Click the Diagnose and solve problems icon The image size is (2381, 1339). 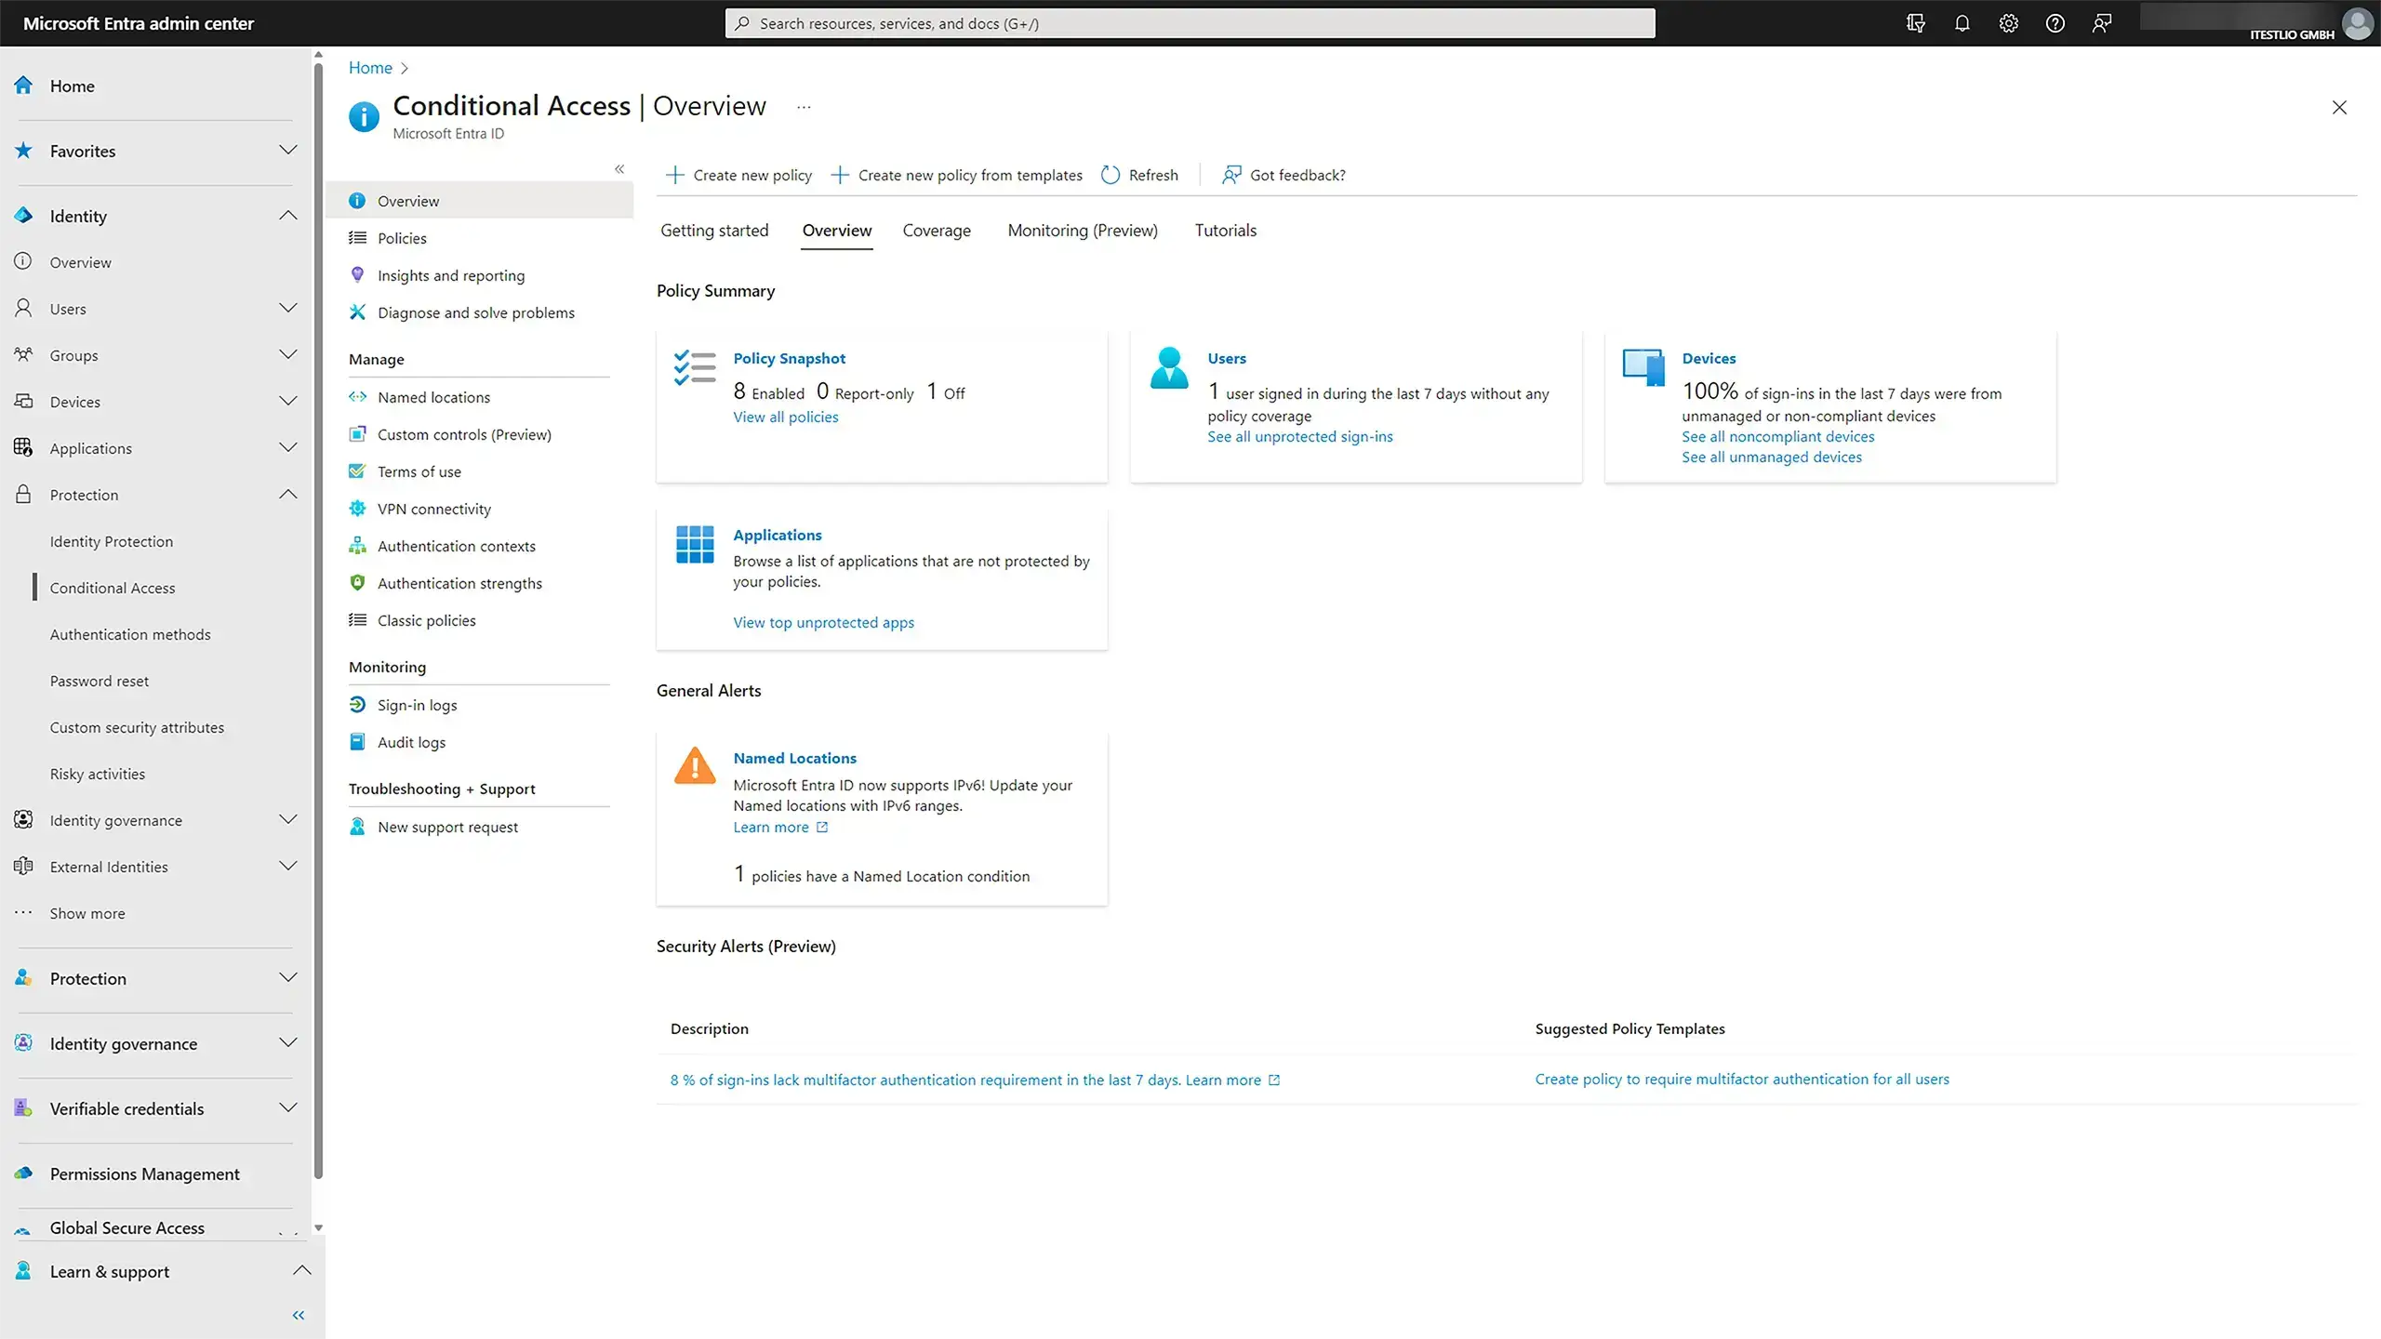click(357, 312)
